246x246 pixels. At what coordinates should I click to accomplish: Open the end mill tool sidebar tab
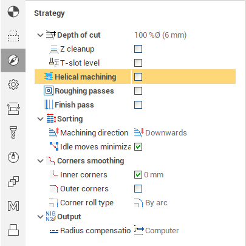click(x=13, y=132)
